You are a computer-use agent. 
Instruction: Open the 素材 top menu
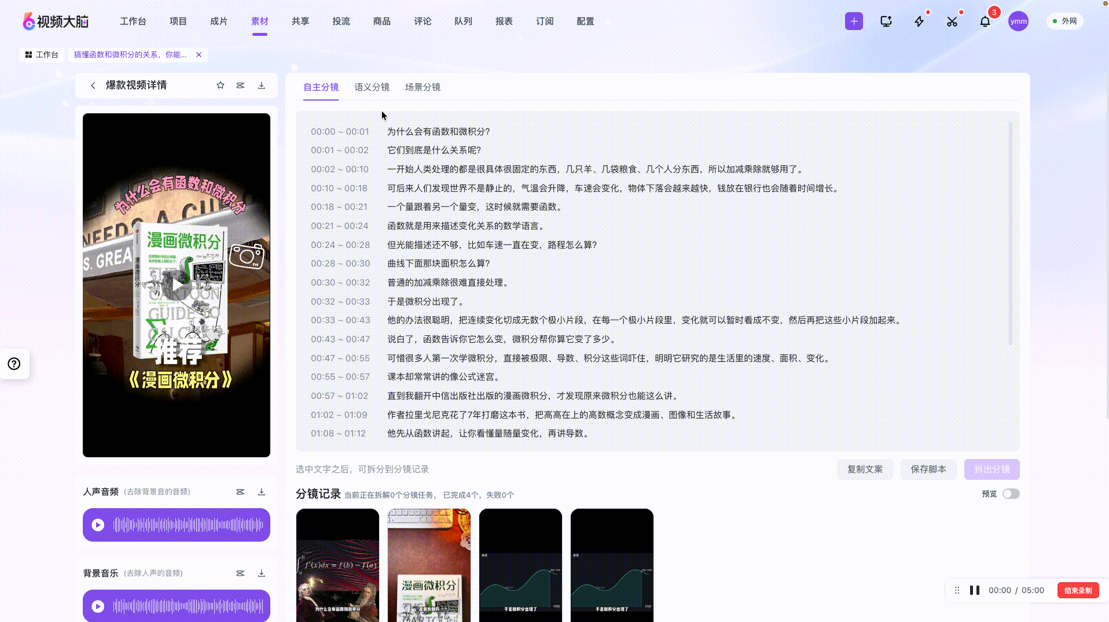pos(260,21)
